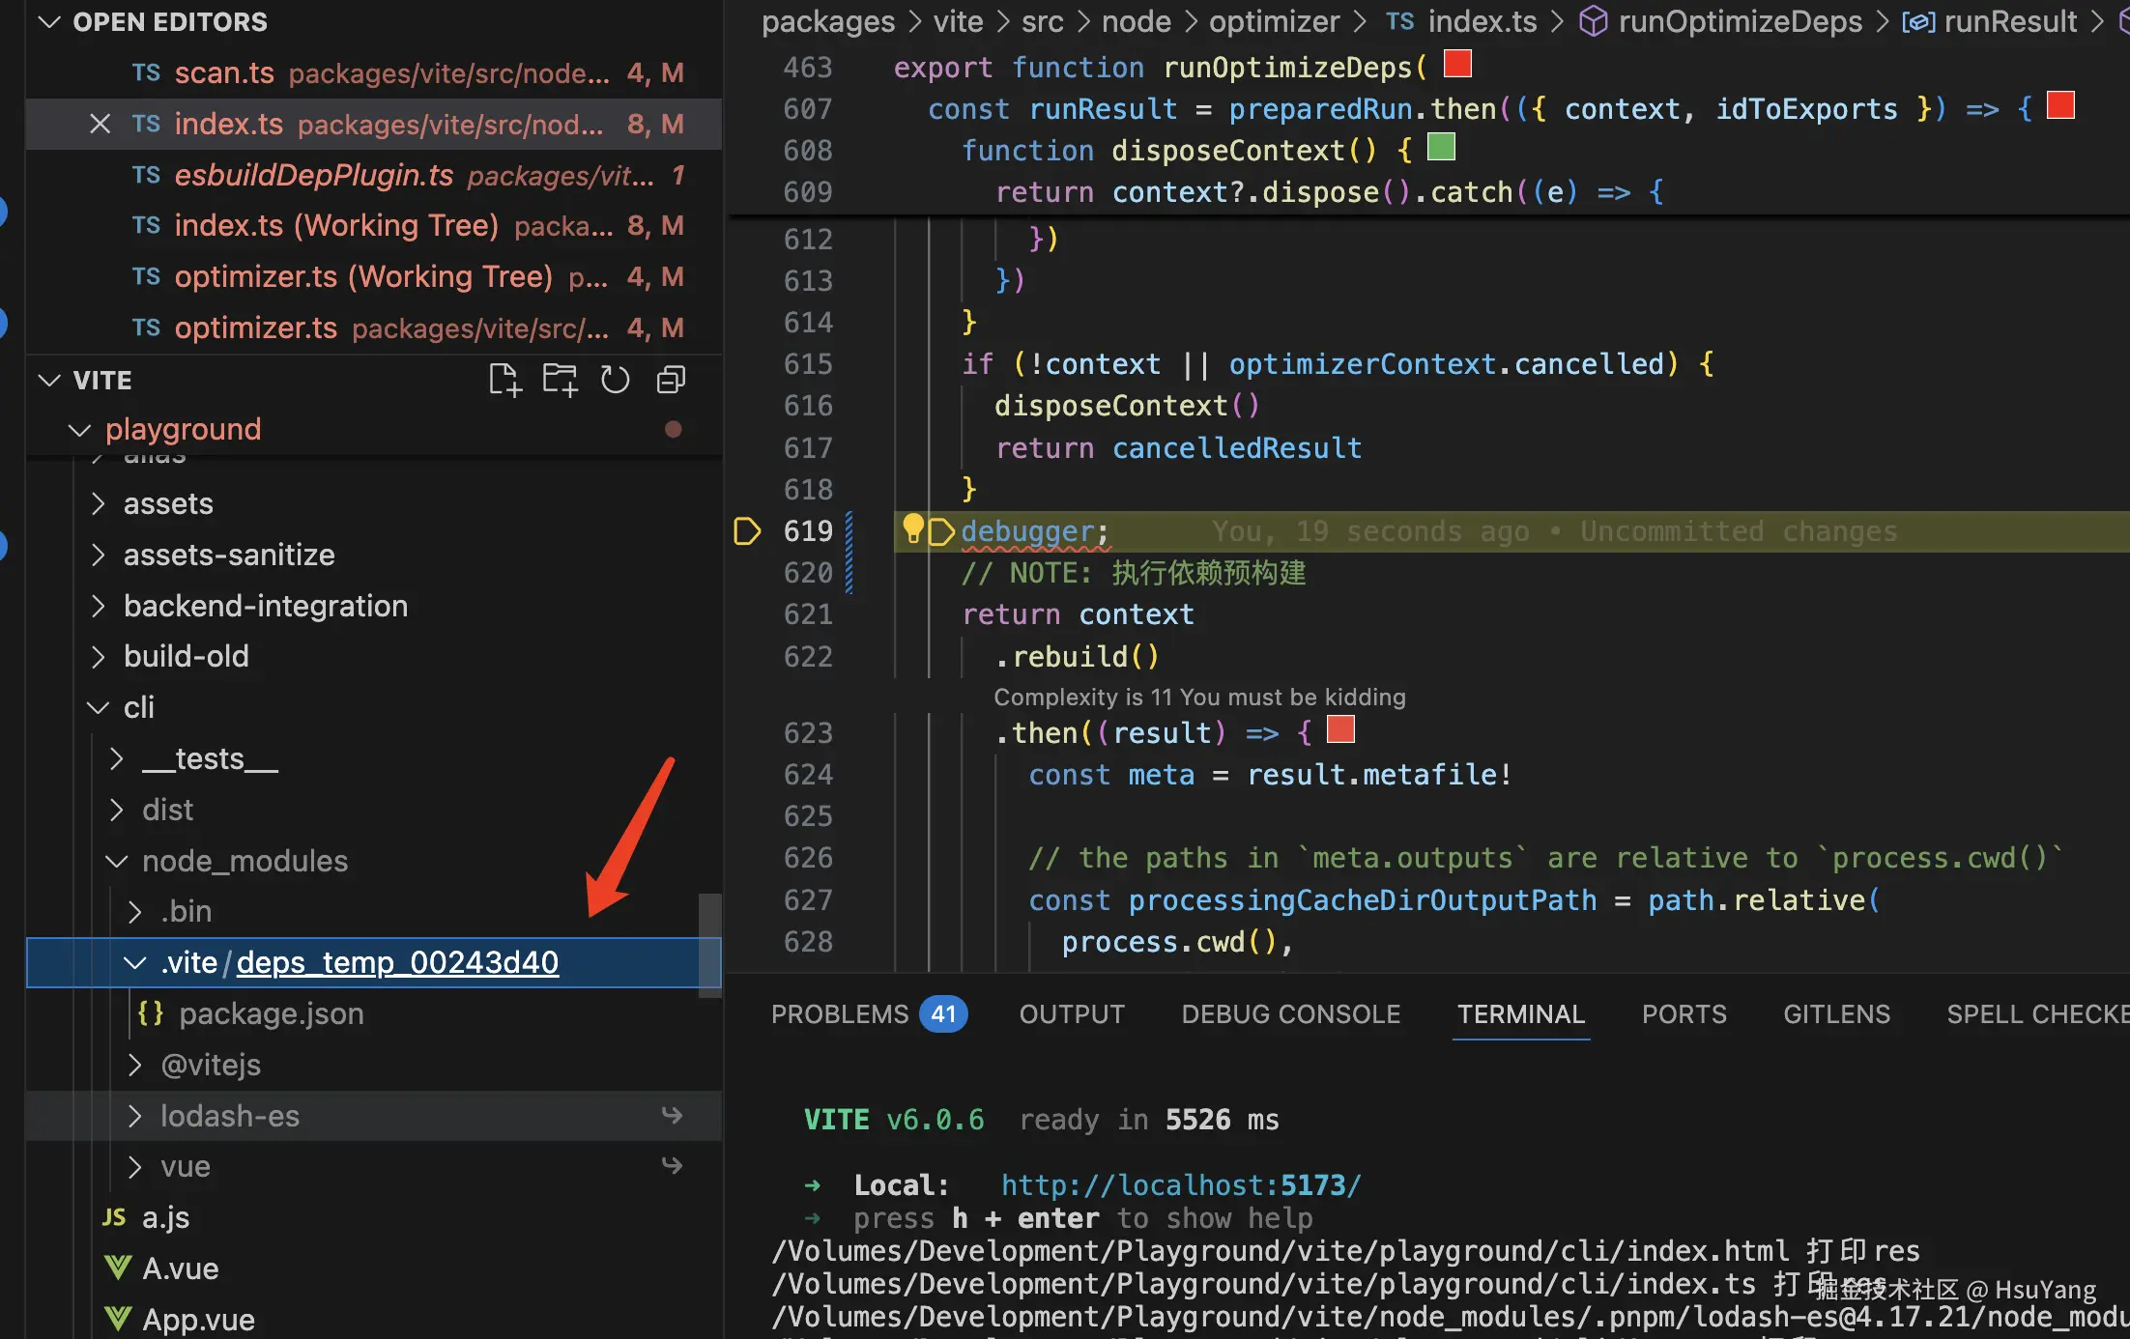The width and height of the screenshot is (2130, 1339).
Task: Collapse all folders in explorer
Action: 671,380
